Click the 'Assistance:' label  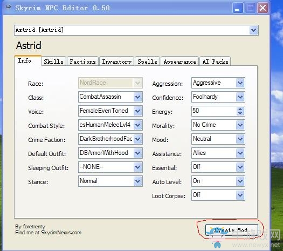167,154
